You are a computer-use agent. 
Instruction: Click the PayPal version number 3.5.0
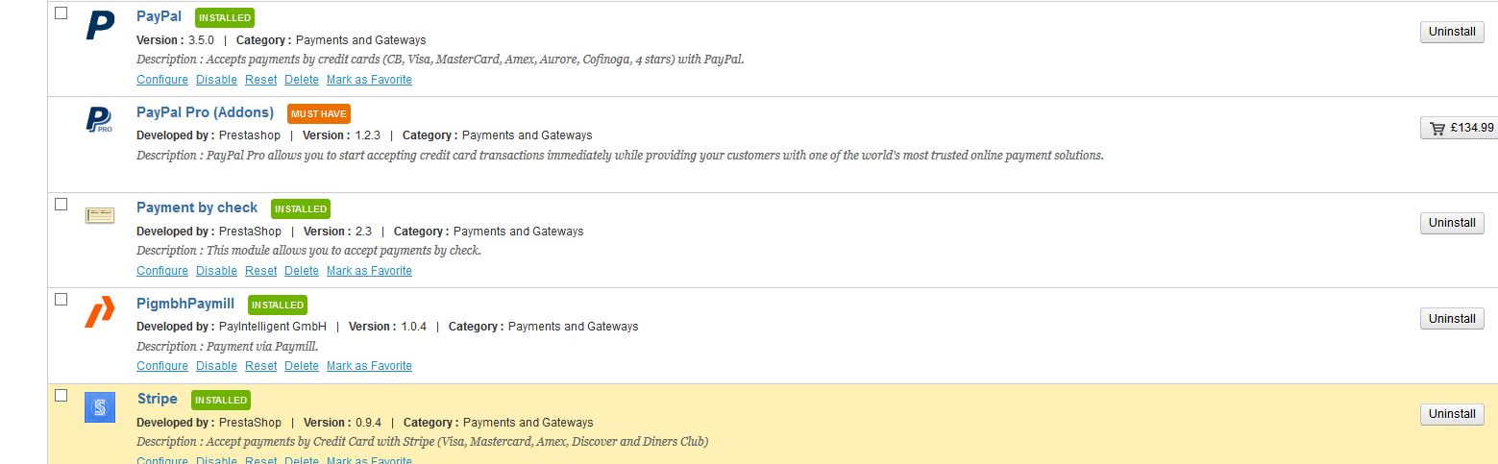tap(201, 40)
